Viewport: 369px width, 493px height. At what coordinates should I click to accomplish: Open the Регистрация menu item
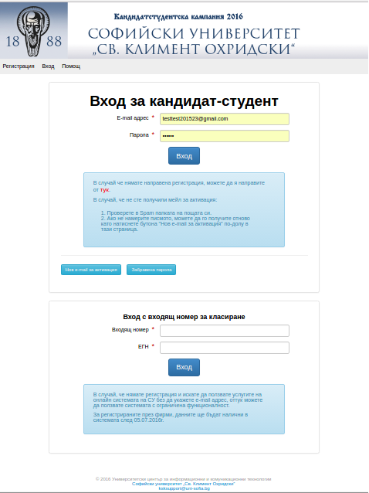pyautogui.click(x=19, y=66)
